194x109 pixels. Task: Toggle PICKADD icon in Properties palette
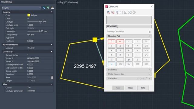[x=44, y=8]
